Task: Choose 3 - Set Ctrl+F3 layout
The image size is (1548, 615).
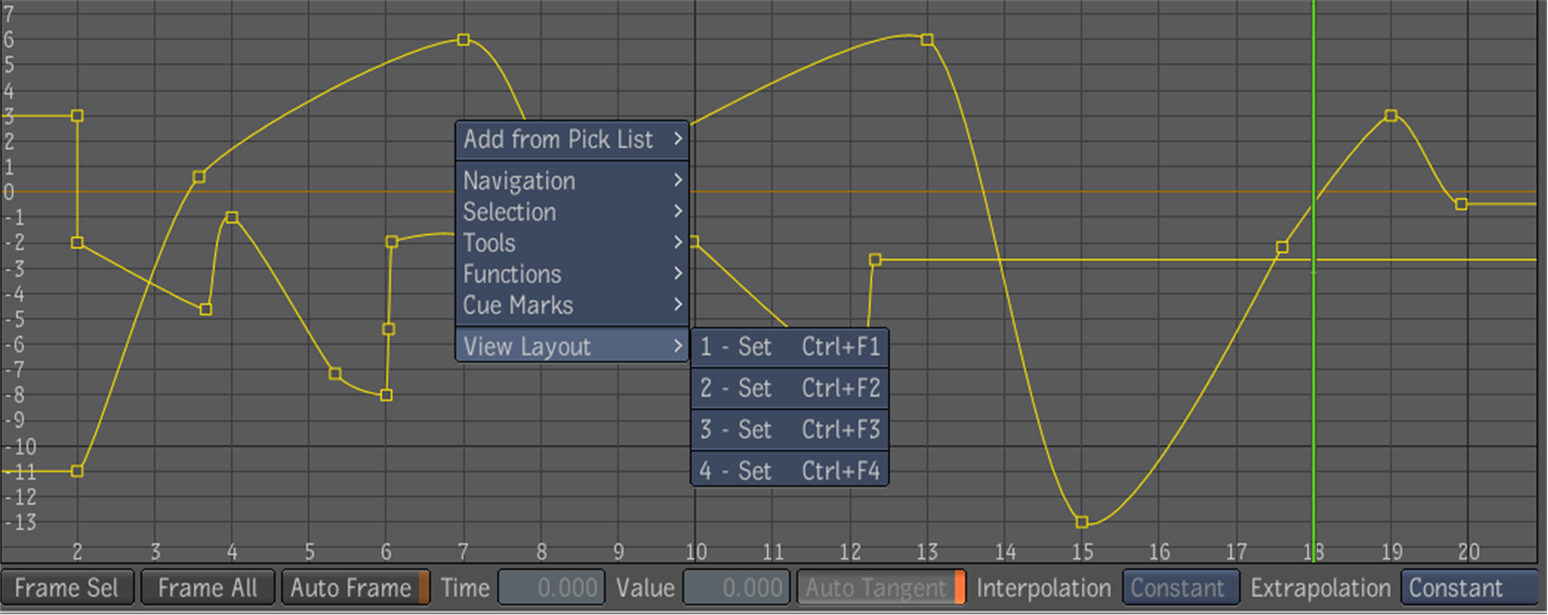Action: click(x=789, y=429)
